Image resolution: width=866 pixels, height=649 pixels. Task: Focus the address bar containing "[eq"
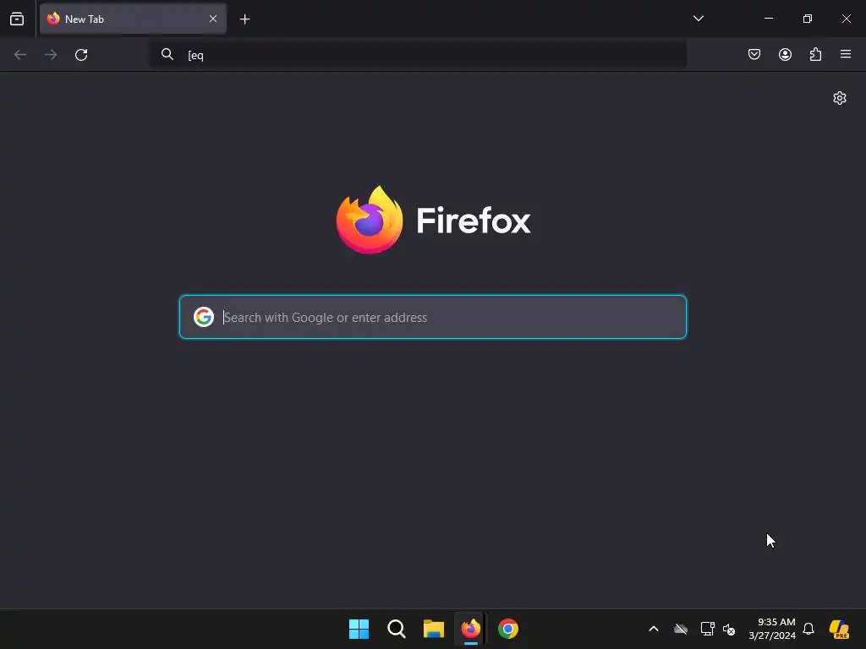pyautogui.click(x=418, y=55)
